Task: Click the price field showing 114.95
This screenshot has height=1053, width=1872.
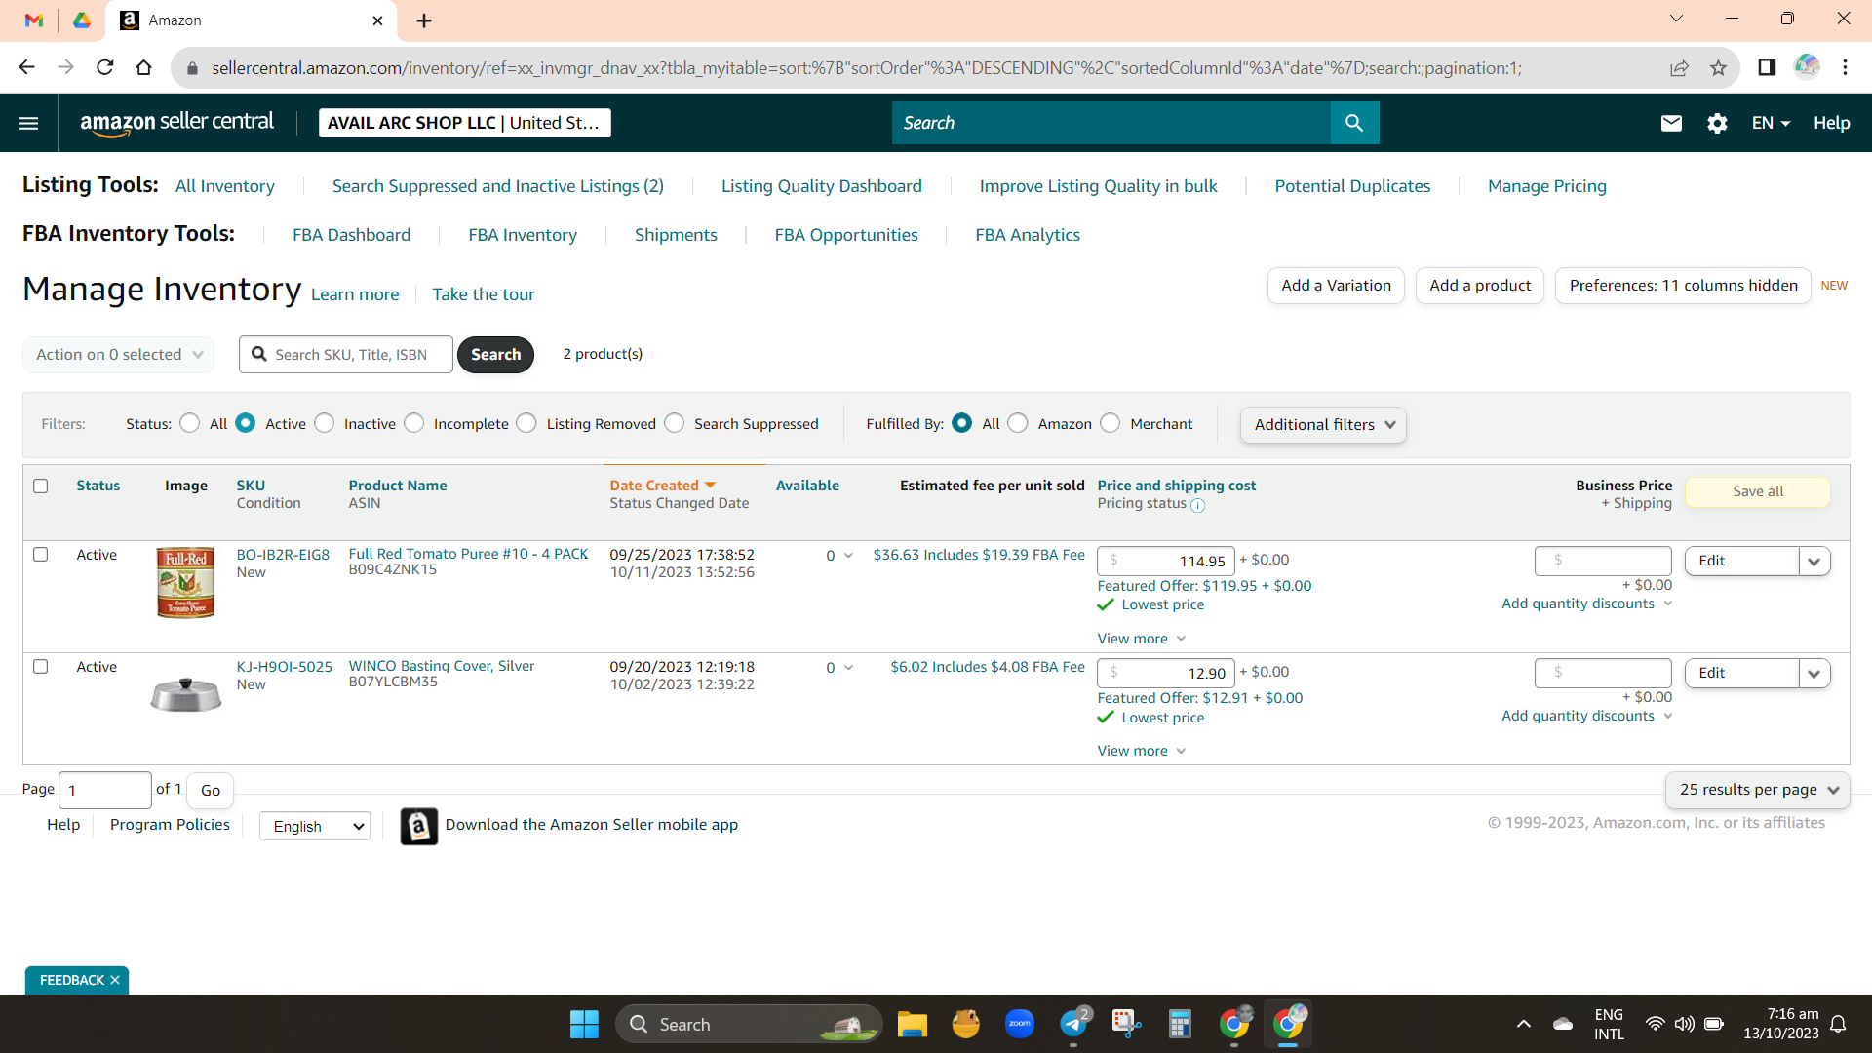Action: point(1166,561)
